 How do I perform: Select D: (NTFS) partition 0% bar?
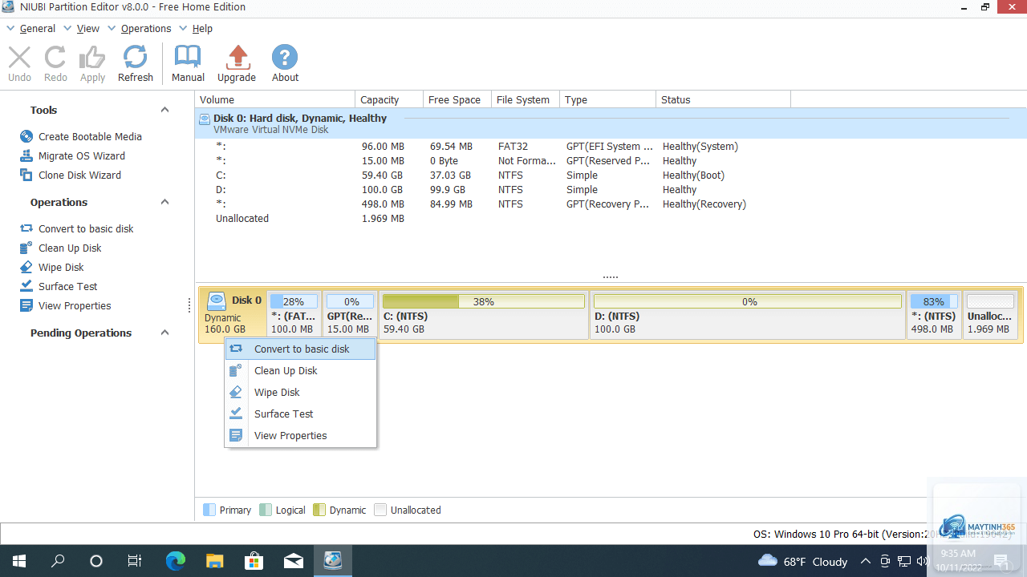point(749,301)
